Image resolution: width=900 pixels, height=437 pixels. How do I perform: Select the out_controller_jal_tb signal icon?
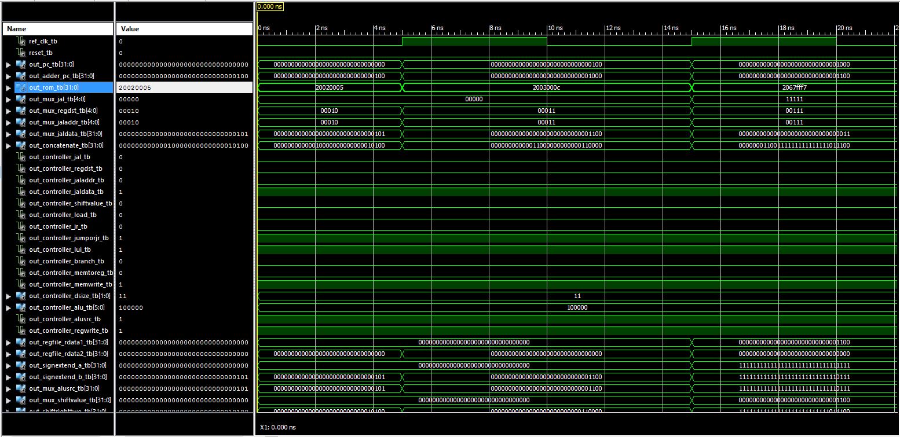[x=21, y=157]
